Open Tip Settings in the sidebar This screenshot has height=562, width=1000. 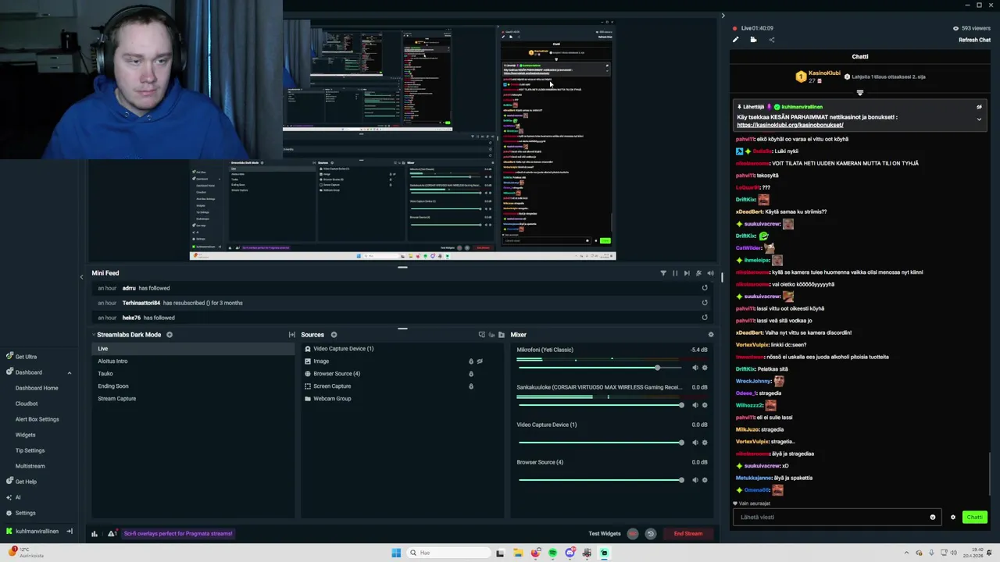pos(30,450)
